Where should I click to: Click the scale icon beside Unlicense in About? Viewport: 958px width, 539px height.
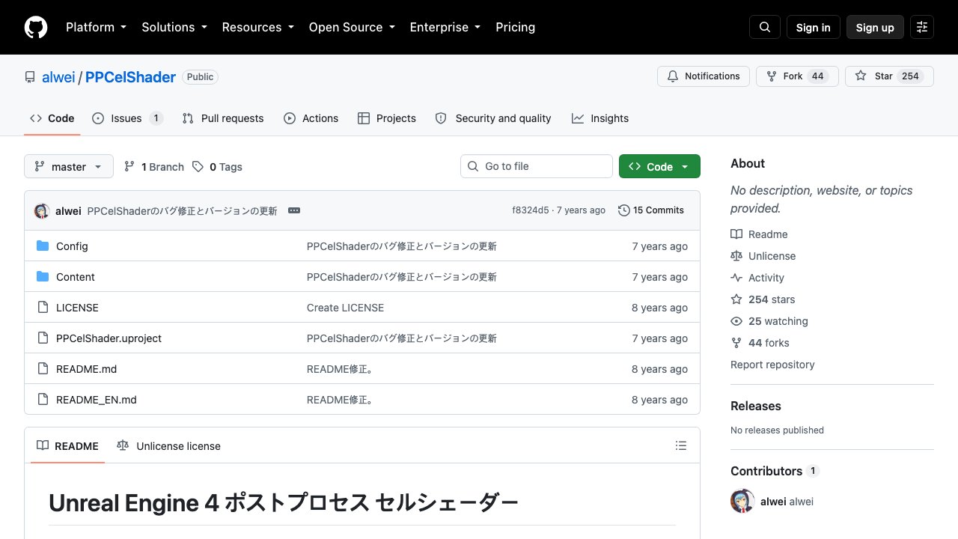click(x=736, y=256)
